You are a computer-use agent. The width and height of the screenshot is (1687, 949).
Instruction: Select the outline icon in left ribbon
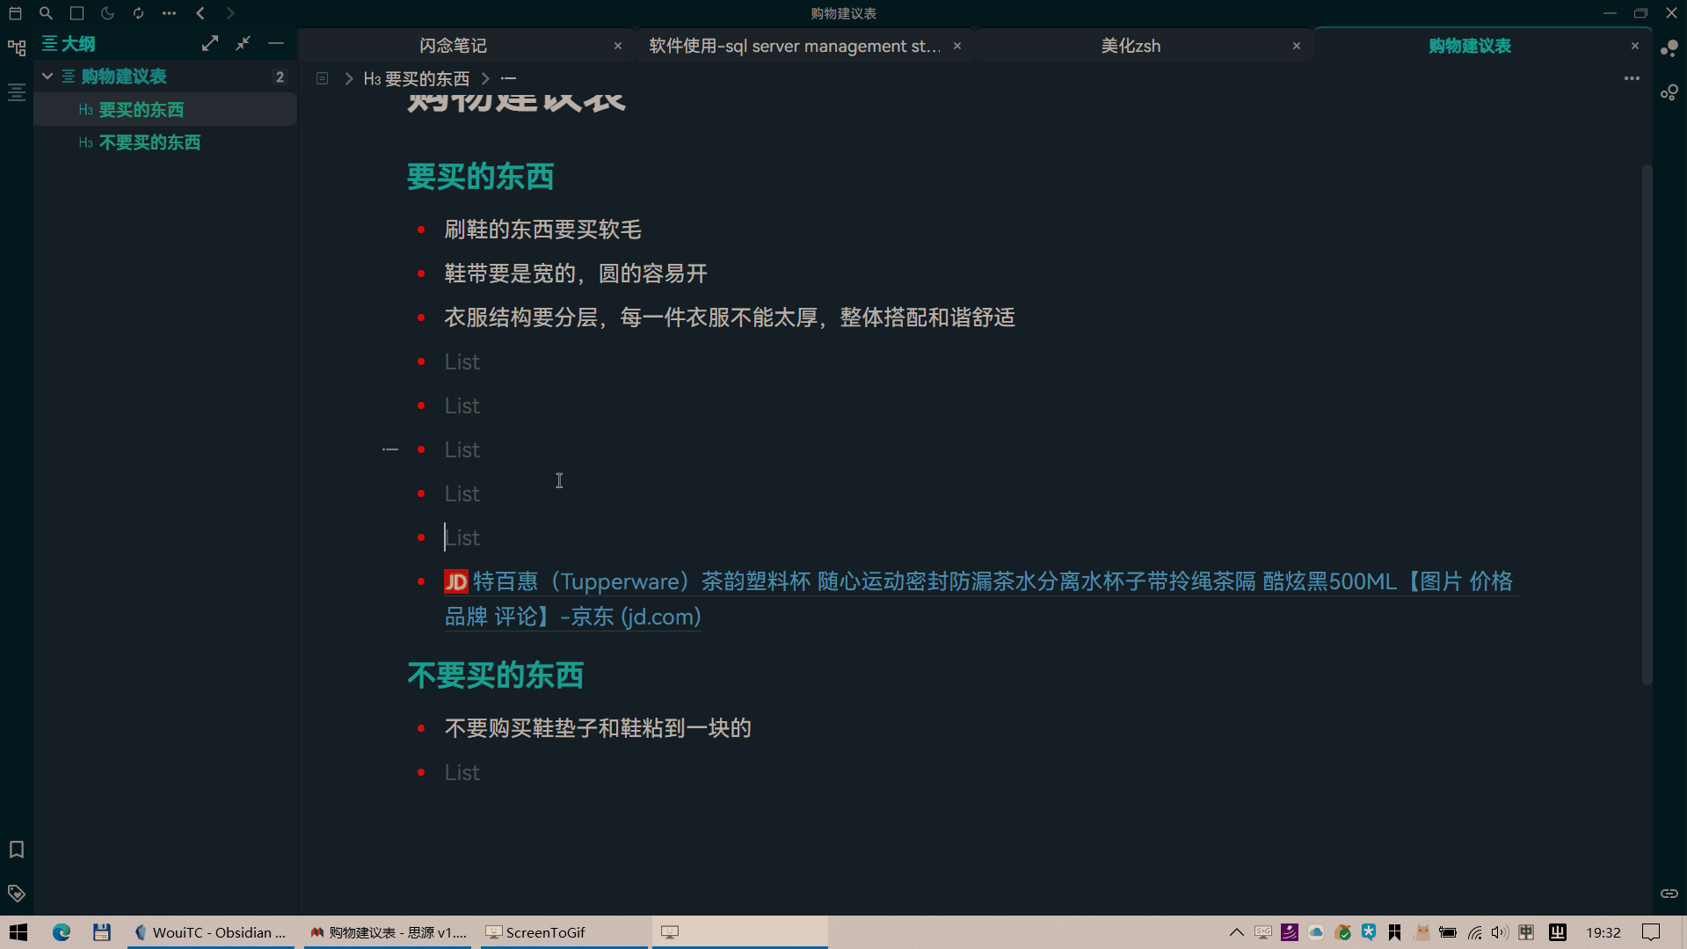coord(16,91)
